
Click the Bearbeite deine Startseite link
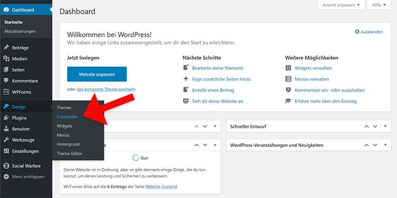click(x=218, y=68)
